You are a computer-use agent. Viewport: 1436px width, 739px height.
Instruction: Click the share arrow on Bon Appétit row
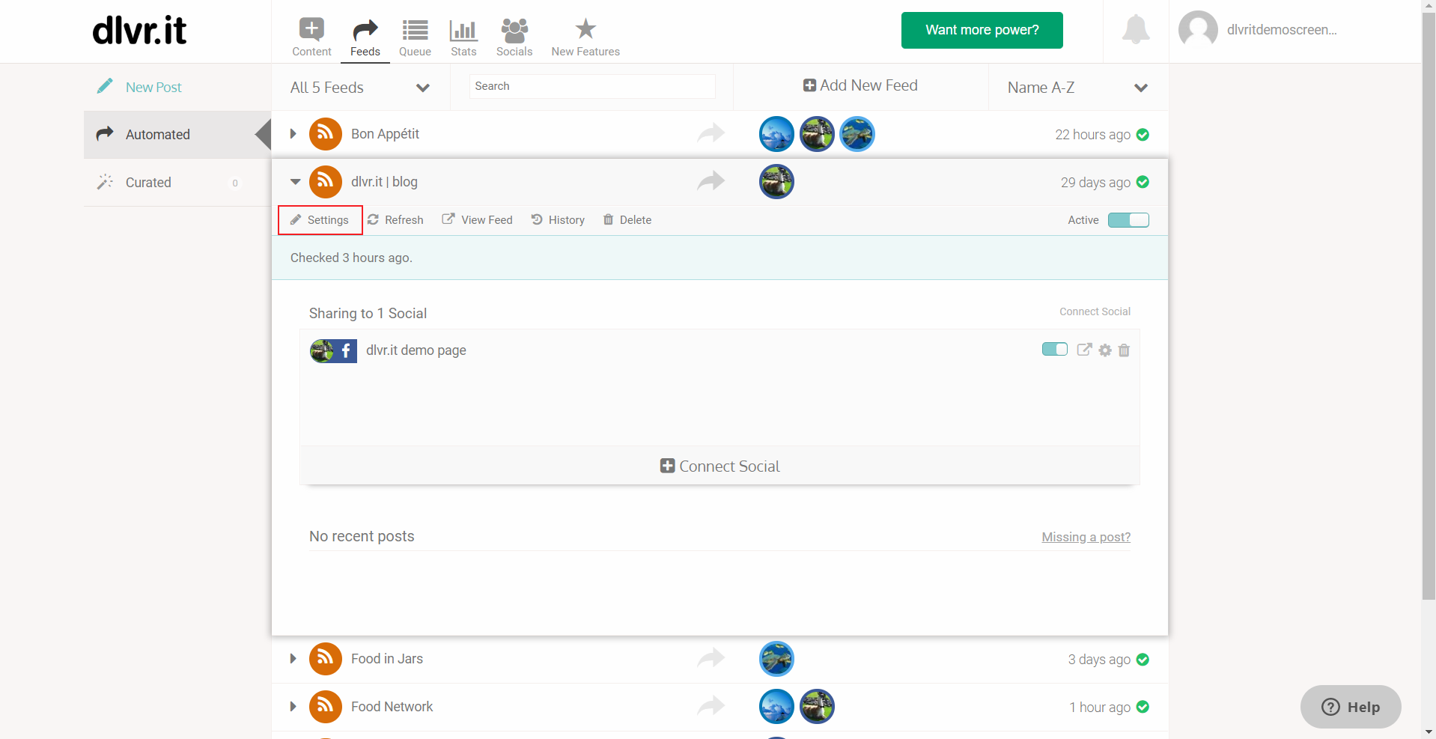[711, 133]
